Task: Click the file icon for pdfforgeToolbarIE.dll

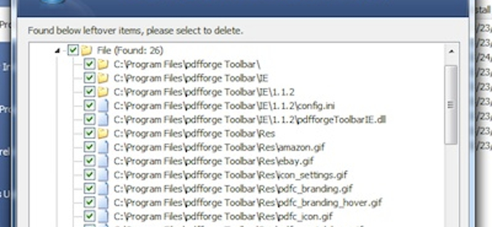Action: click(103, 119)
